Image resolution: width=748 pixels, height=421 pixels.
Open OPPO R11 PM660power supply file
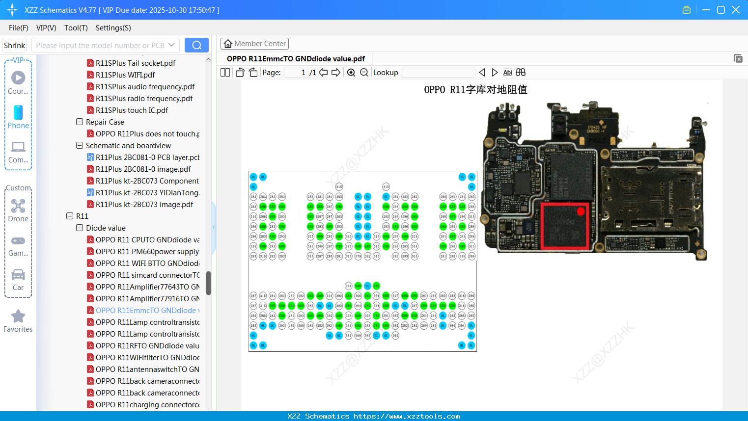[x=143, y=251]
